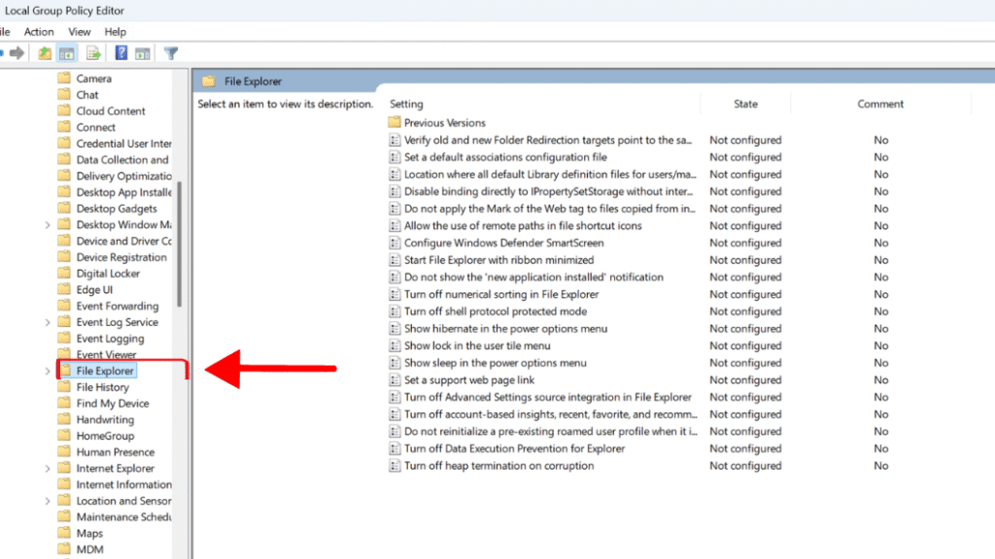The width and height of the screenshot is (995, 559).
Task: Select Verify old and new Folder Redirection policy
Action: [x=548, y=140]
